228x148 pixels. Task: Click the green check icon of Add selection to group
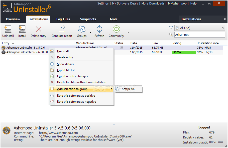pos(52,89)
